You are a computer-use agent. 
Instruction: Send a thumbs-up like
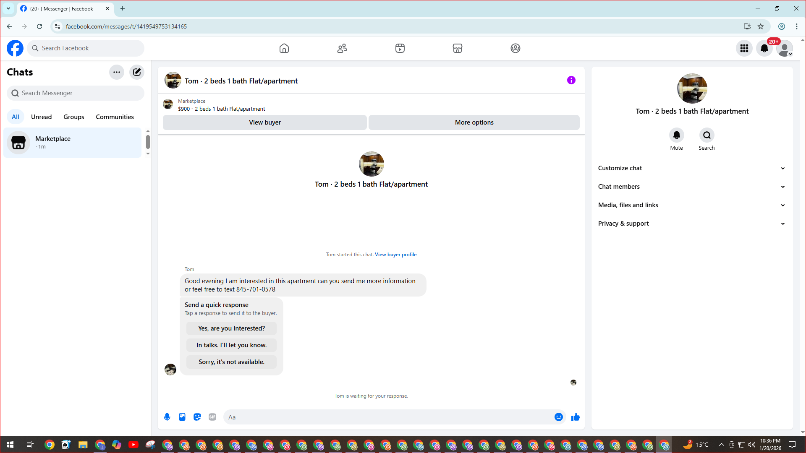(576, 417)
